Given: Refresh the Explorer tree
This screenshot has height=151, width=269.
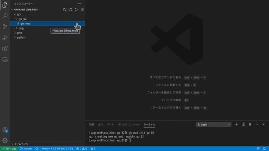Looking at the screenshot, I should coord(76,10).
